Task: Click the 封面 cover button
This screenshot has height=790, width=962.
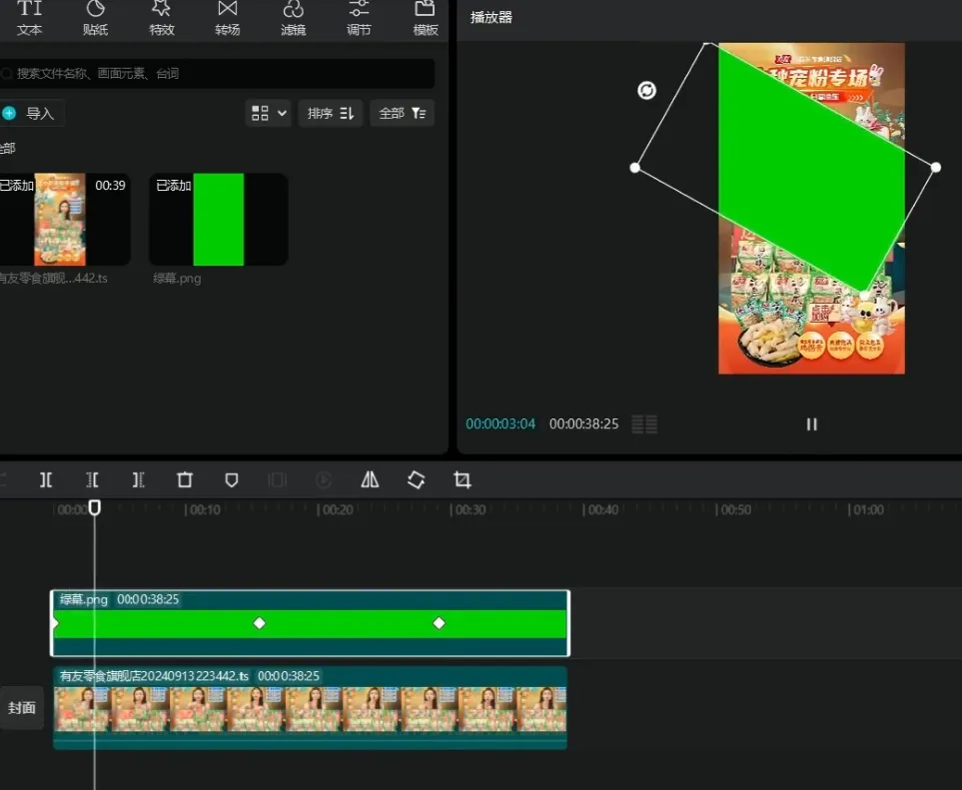Action: pyautogui.click(x=22, y=708)
